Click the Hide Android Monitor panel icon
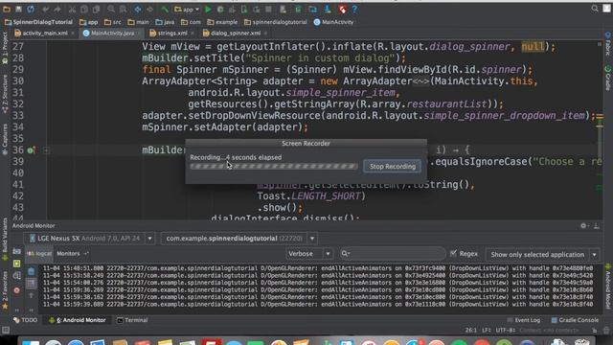 [596, 226]
